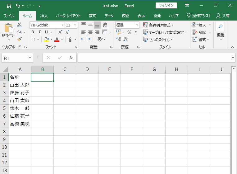The height and width of the screenshot is (174, 237).
Task: Decrease indent of cell content
Action: [84, 39]
